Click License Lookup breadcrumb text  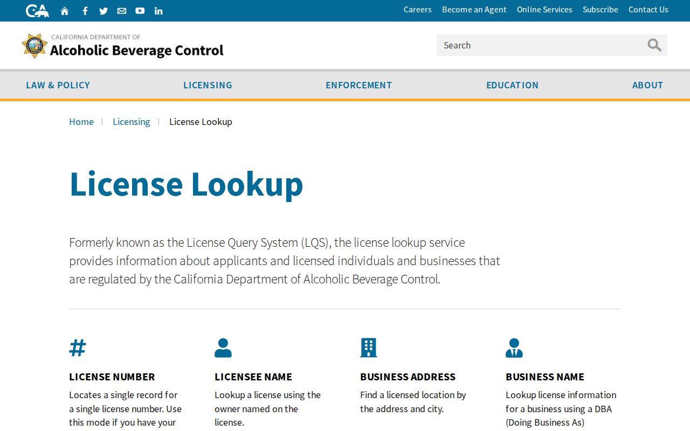(x=201, y=122)
